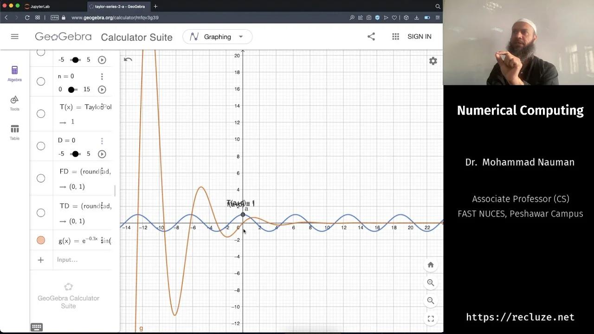Animate slider D with its play button
Viewport: 594px width, 334px height.
tap(102, 154)
